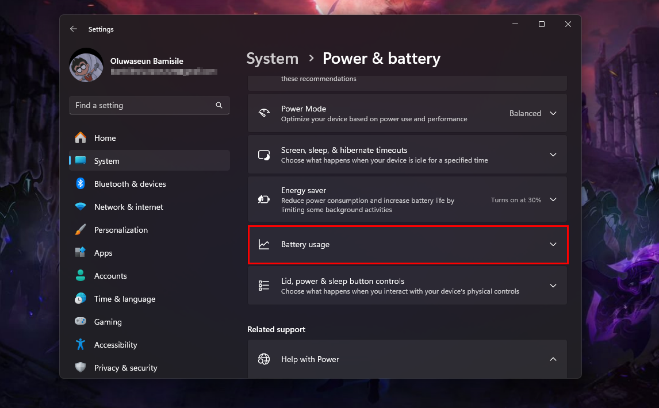Click the Help with Power label
Screen dimensions: 659x408
[x=310, y=359]
